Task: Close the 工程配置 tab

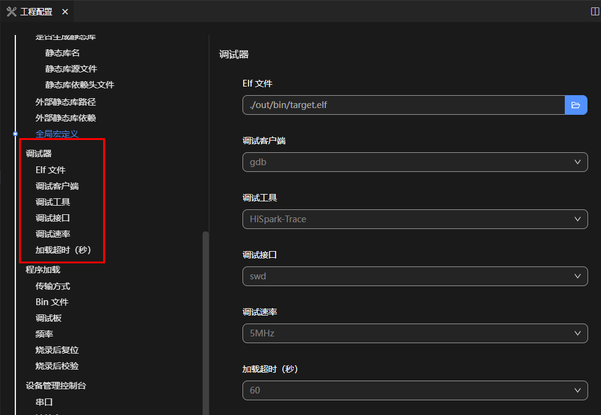Action: click(x=65, y=12)
